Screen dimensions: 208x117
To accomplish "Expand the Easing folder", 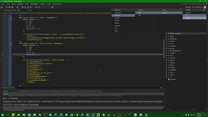I will [166, 48].
